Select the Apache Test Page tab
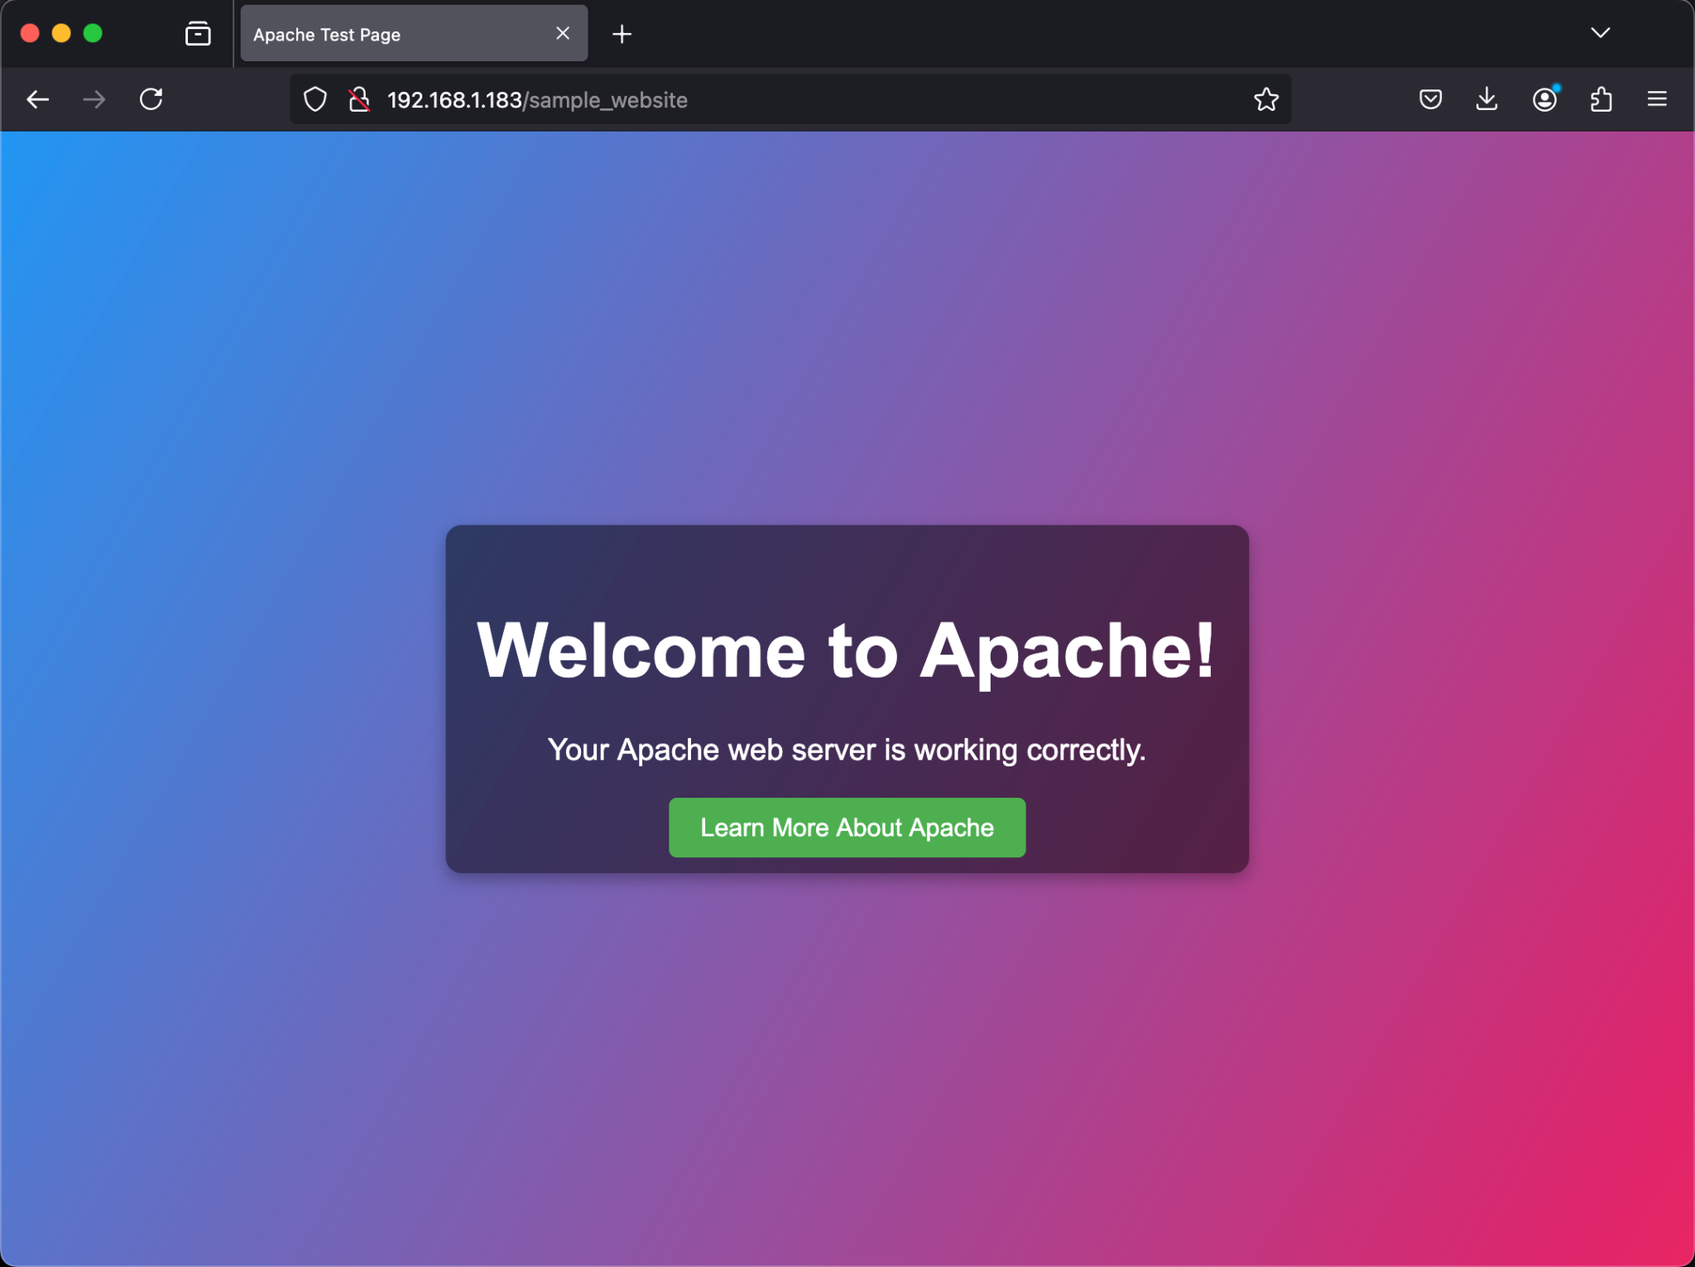The width and height of the screenshot is (1695, 1267). (389, 35)
